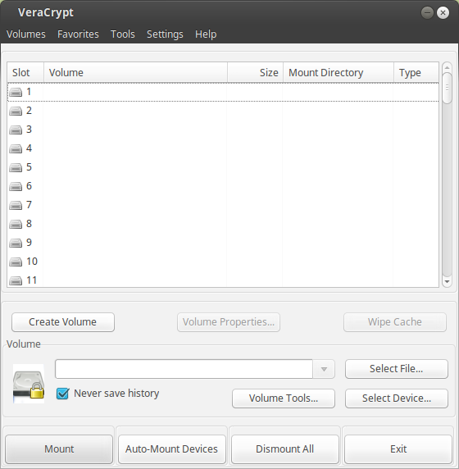
Task: Click the drive icon for slot 5
Action: [x=16, y=167]
